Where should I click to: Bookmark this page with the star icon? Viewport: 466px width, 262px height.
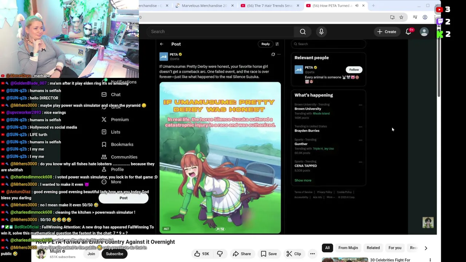point(401,17)
